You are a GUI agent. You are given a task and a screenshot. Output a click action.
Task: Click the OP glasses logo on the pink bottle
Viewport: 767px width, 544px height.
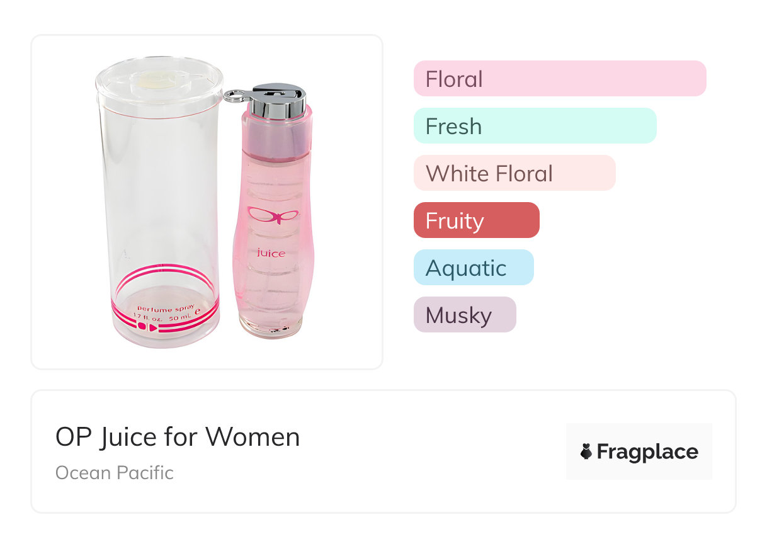pyautogui.click(x=273, y=217)
